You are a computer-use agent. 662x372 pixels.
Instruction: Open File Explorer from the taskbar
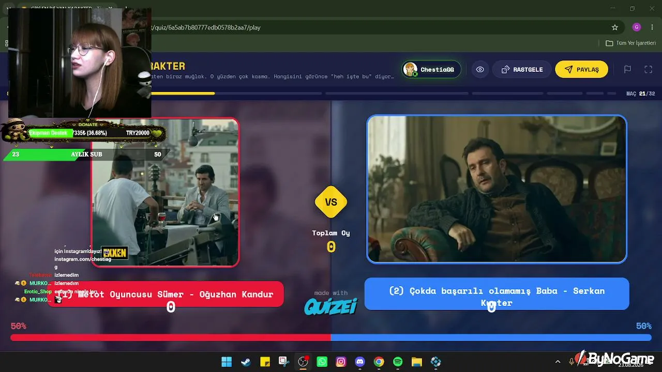click(417, 362)
